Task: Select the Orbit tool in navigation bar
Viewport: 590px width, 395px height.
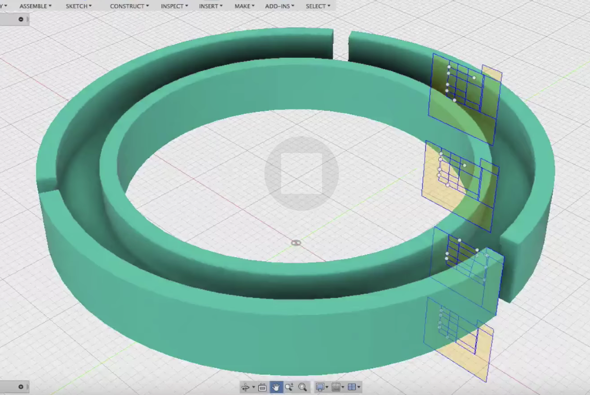Action: click(x=245, y=387)
